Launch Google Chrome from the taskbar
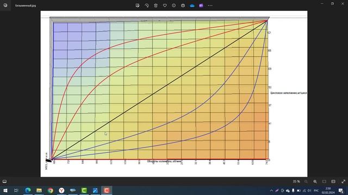 coord(51,190)
